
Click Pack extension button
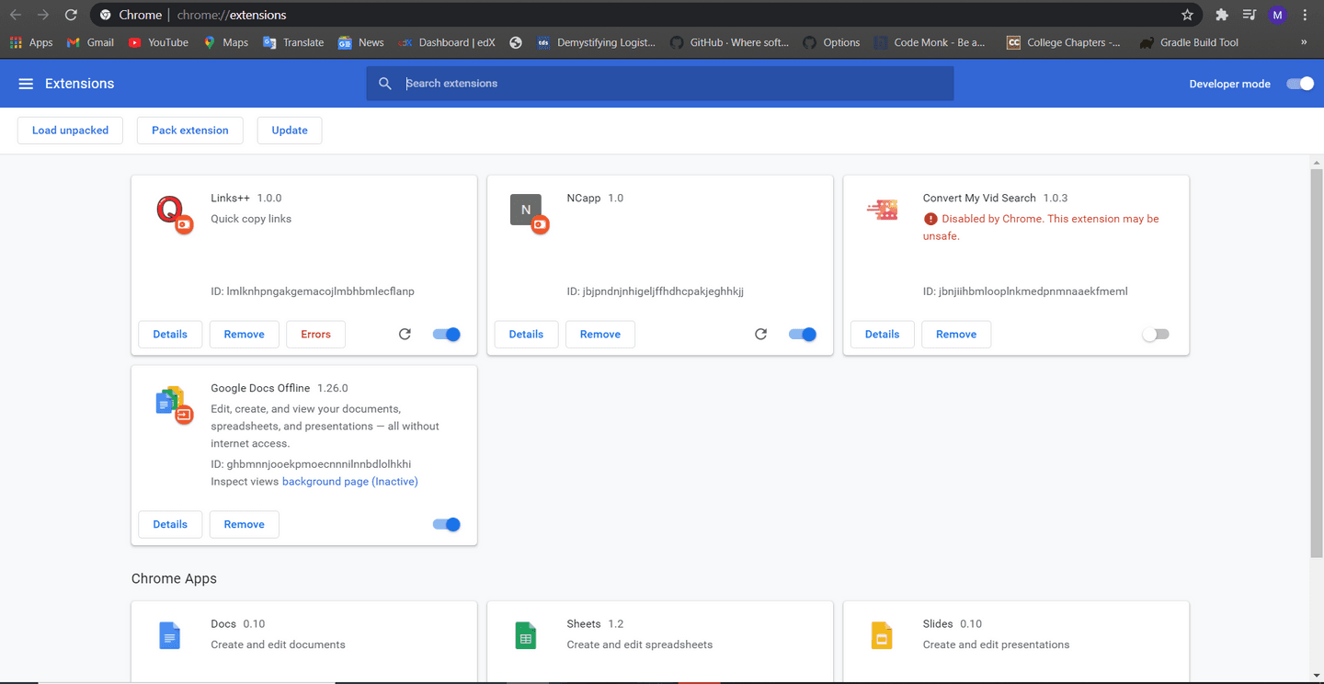190,131
